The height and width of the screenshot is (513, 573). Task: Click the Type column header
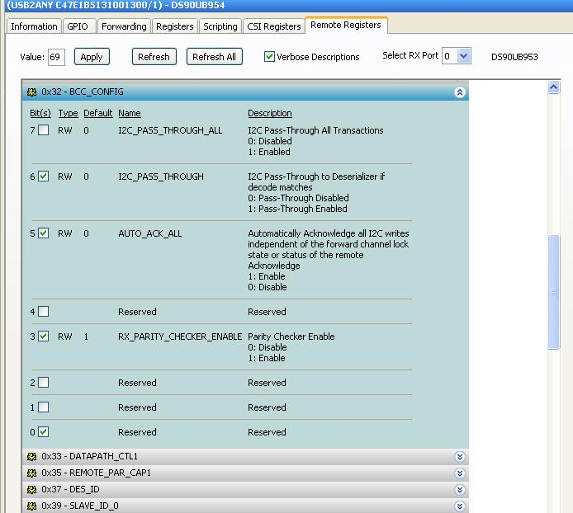click(x=68, y=113)
